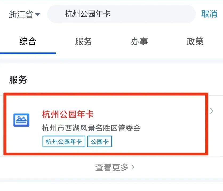Click the dropdown triangle beside 浙江省
Image resolution: width=223 pixels, height=191 pixels.
[38, 14]
